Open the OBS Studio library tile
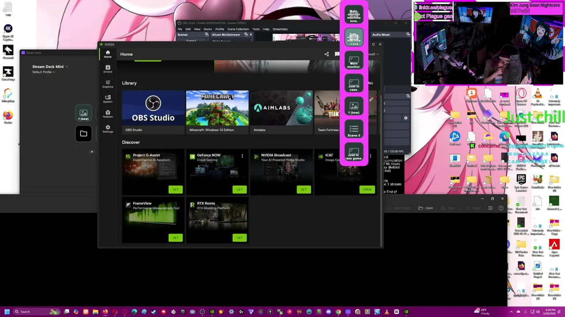This screenshot has width=565, height=317. pyautogui.click(x=153, y=112)
